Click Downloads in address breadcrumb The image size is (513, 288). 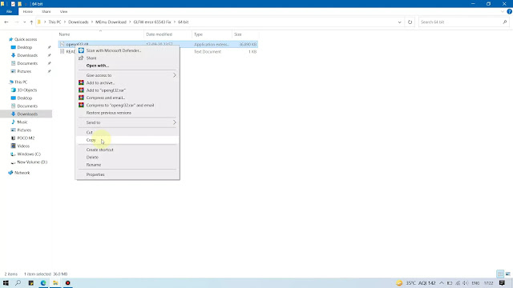coord(79,22)
